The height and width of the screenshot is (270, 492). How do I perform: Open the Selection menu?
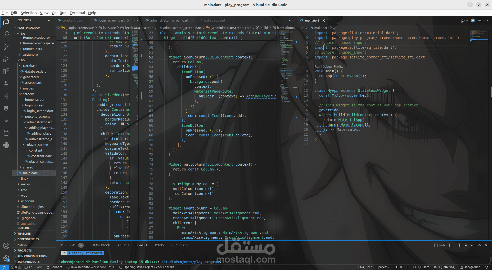tap(29, 13)
